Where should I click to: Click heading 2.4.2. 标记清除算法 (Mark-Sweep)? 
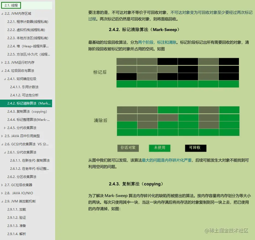145,30
